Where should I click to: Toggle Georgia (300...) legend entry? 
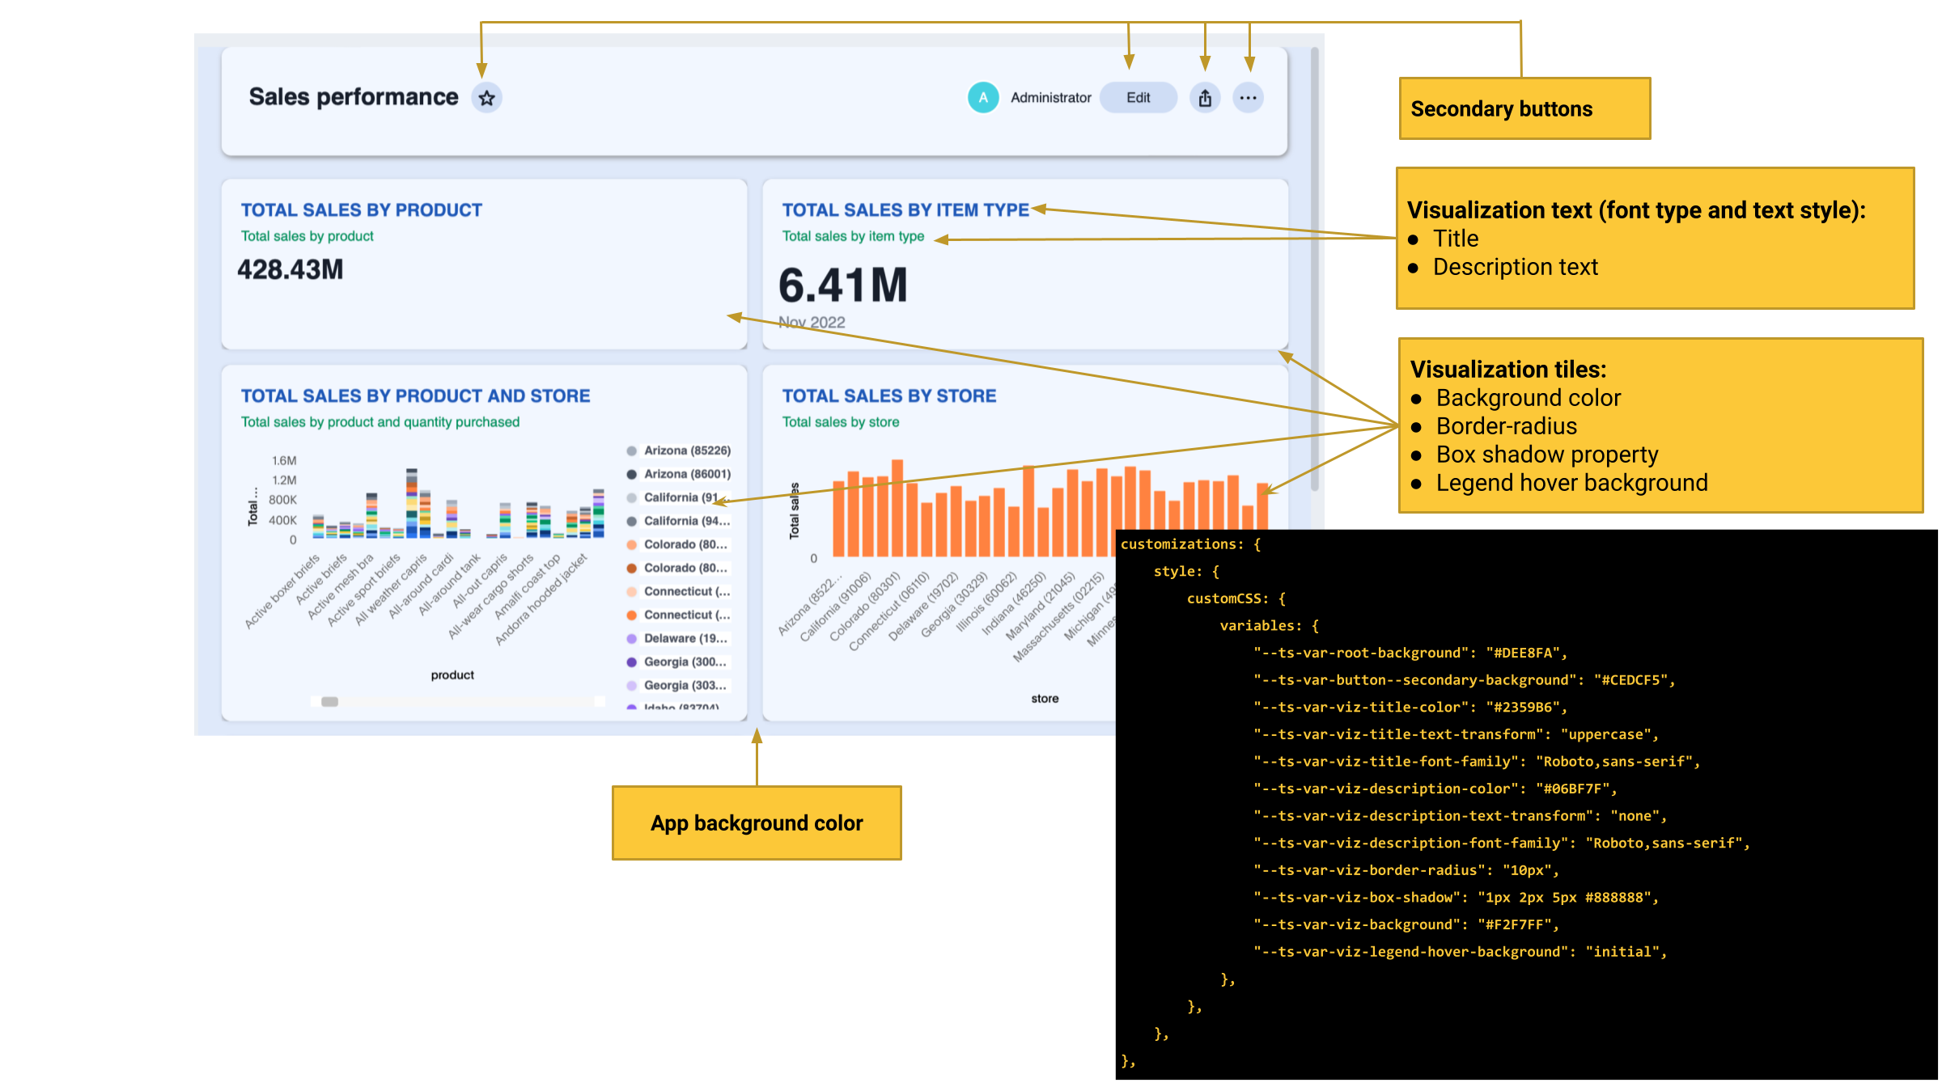[x=685, y=662]
